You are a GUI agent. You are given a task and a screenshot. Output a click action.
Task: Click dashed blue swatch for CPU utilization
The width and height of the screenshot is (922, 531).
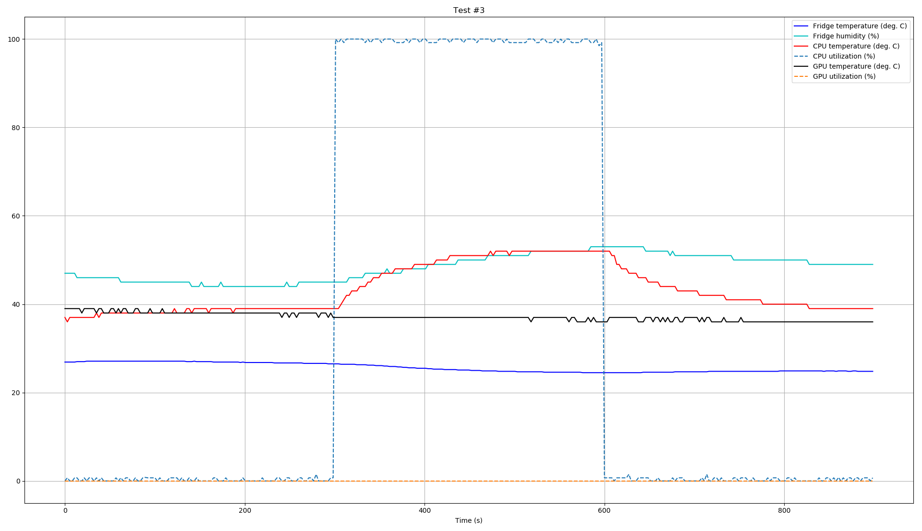801,56
